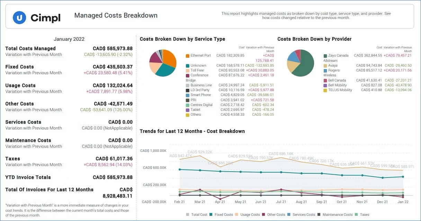This screenshot has height=221, width=421.
Task: Click the teal Unknown legend square
Action: 188,66
